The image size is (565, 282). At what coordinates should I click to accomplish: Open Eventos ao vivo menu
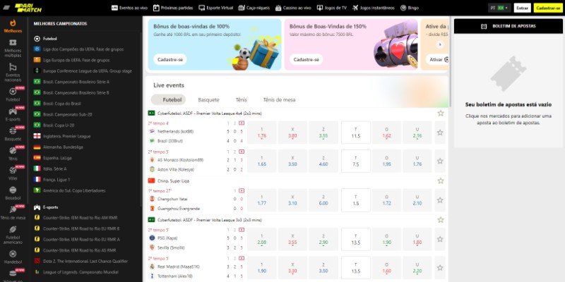tap(129, 8)
